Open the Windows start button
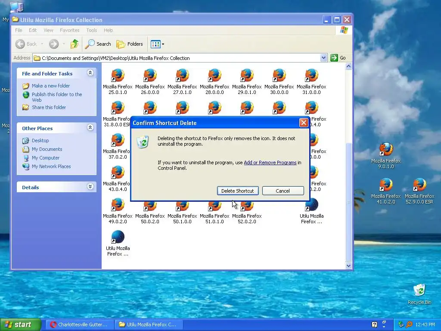The width and height of the screenshot is (441, 331). [x=21, y=325]
